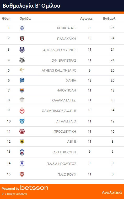This screenshot has height=199, width=124.
Task: Select the ΟΛΥΜΠΙΑΚΟΣ Σ.Φ.Π. Β emblem
Action: pos(22,111)
